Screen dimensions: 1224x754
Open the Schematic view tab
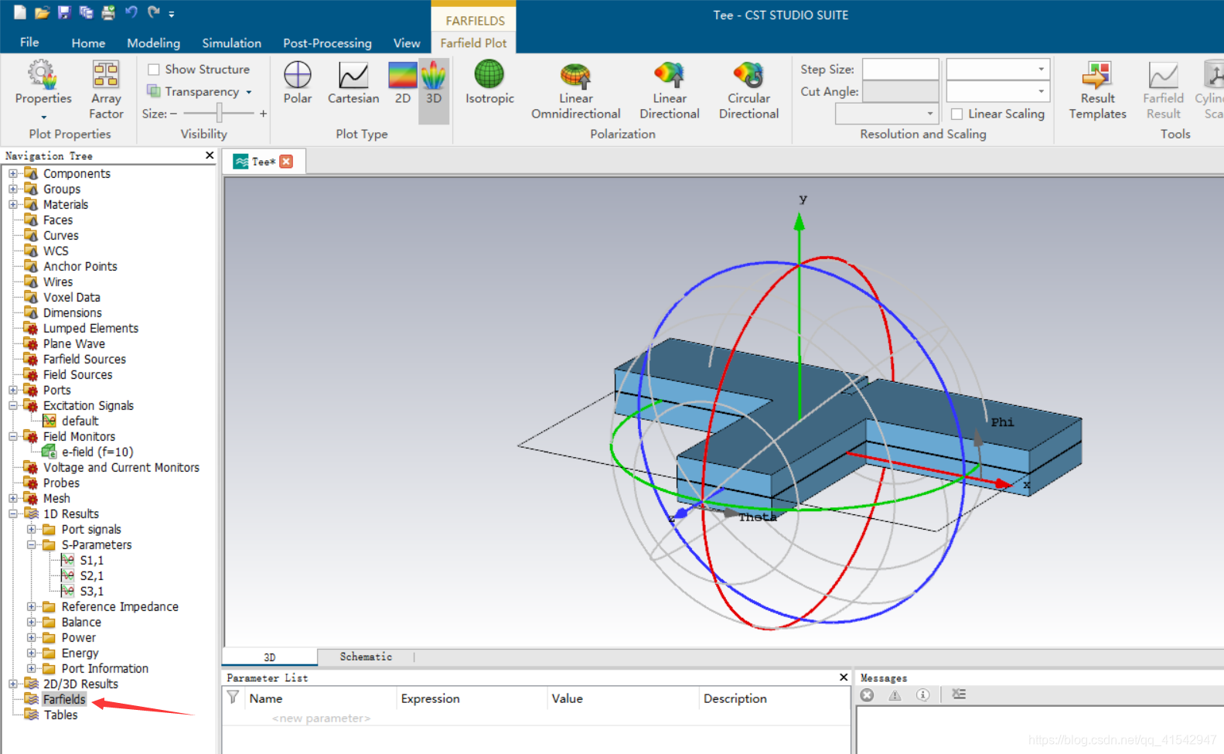pyautogui.click(x=366, y=657)
